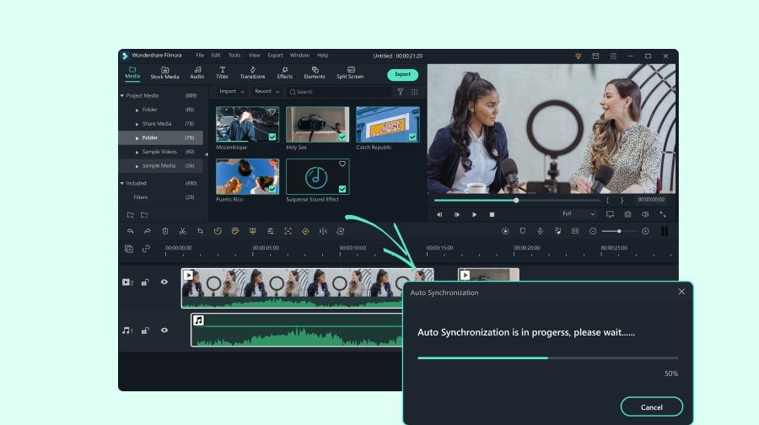Click the motion tracking target icon
The height and width of the screenshot is (425, 759).
pyautogui.click(x=288, y=231)
